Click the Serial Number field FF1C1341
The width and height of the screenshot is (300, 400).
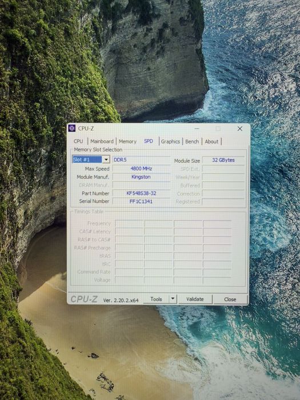[141, 201]
